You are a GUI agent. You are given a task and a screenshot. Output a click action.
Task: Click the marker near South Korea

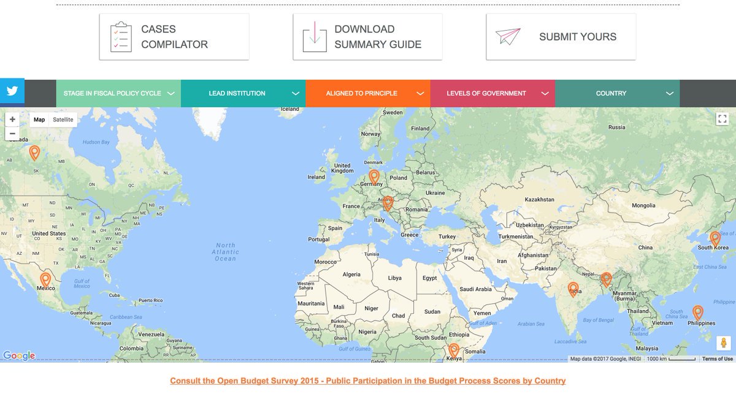point(715,237)
